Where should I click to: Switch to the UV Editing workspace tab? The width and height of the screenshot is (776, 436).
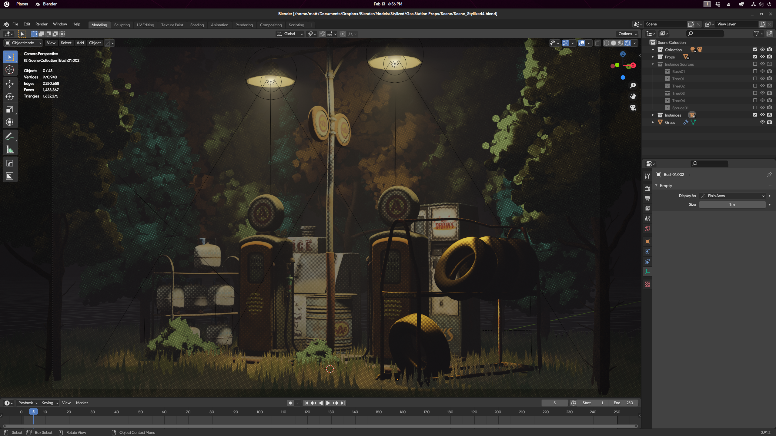point(145,25)
